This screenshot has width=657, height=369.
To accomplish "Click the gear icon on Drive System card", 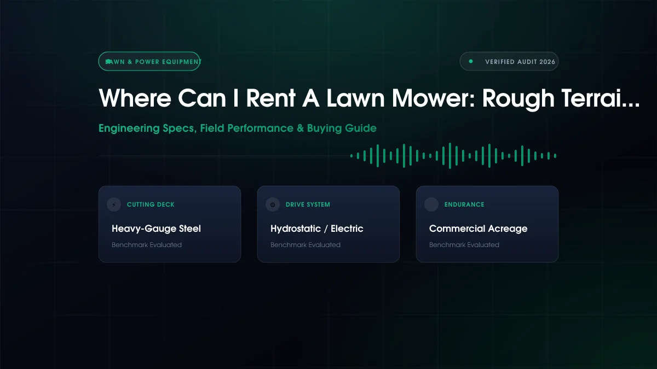I will pos(273,205).
